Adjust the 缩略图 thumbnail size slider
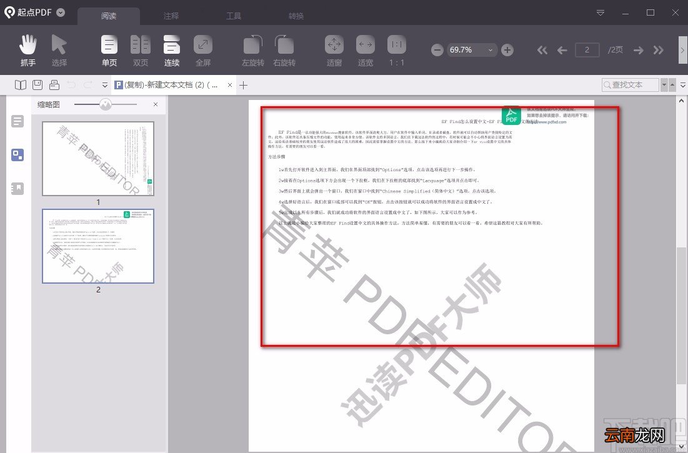 click(106, 104)
